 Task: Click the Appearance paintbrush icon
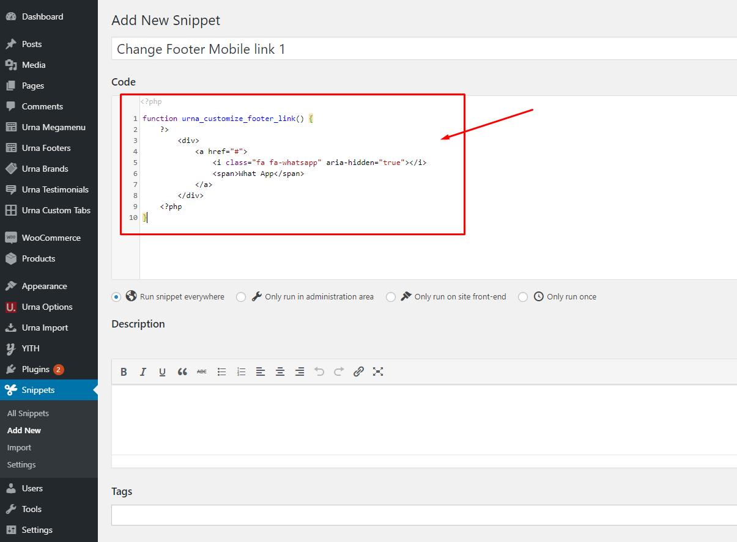[x=11, y=286]
